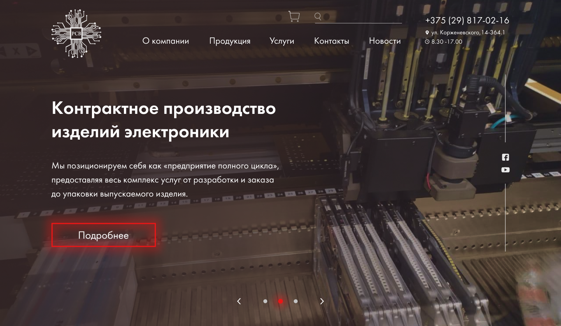
Task: Select the first slider dot
Action: click(x=265, y=301)
